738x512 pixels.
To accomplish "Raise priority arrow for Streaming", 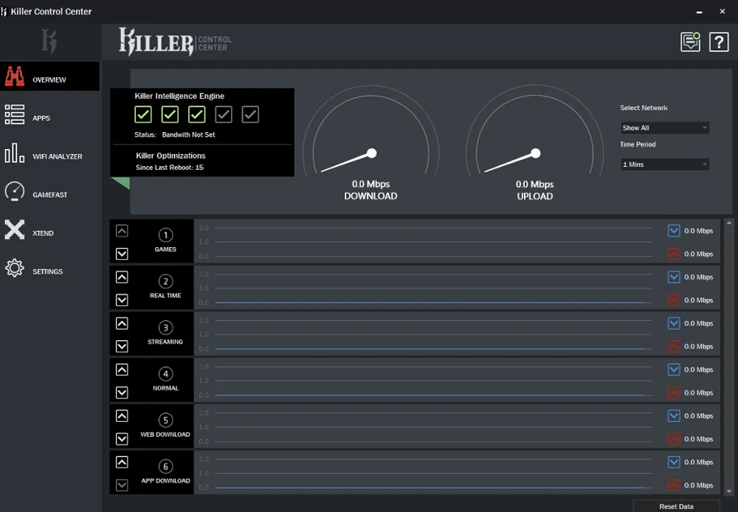I will pos(122,323).
